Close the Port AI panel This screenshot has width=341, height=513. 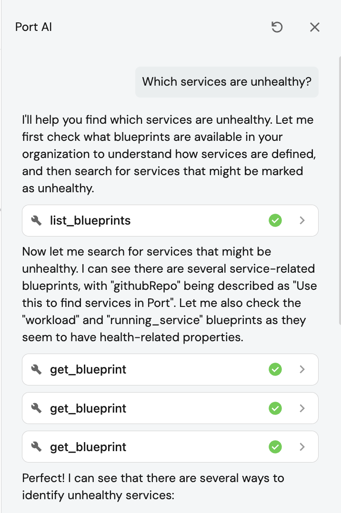[314, 27]
